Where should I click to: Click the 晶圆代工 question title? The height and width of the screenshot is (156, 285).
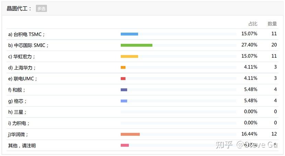coord(19,9)
